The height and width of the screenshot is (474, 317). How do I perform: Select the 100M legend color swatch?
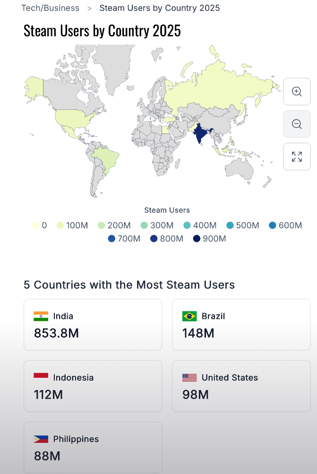60,225
